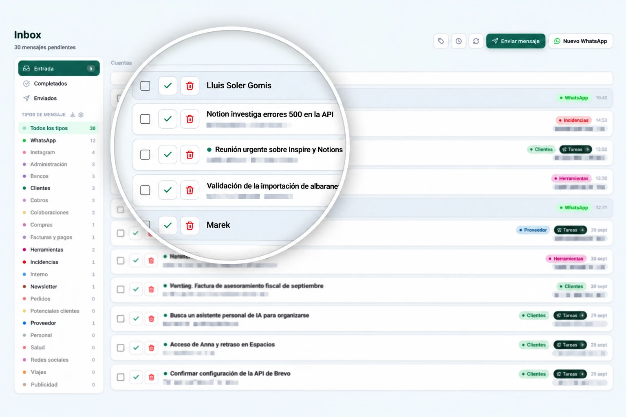The width and height of the screenshot is (626, 417).
Task: Trash the Notion errores 500 message
Action: click(190, 119)
